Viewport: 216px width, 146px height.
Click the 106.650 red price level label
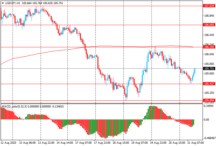pos(209,25)
